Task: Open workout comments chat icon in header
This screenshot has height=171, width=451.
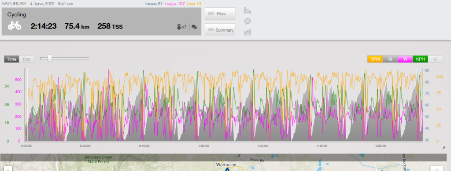Action: pyautogui.click(x=194, y=27)
